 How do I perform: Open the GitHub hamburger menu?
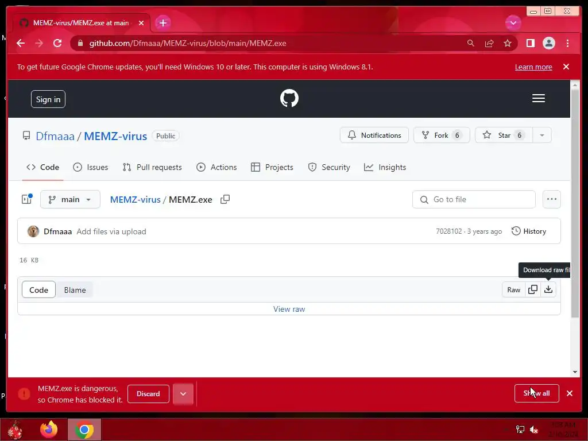tap(538, 98)
